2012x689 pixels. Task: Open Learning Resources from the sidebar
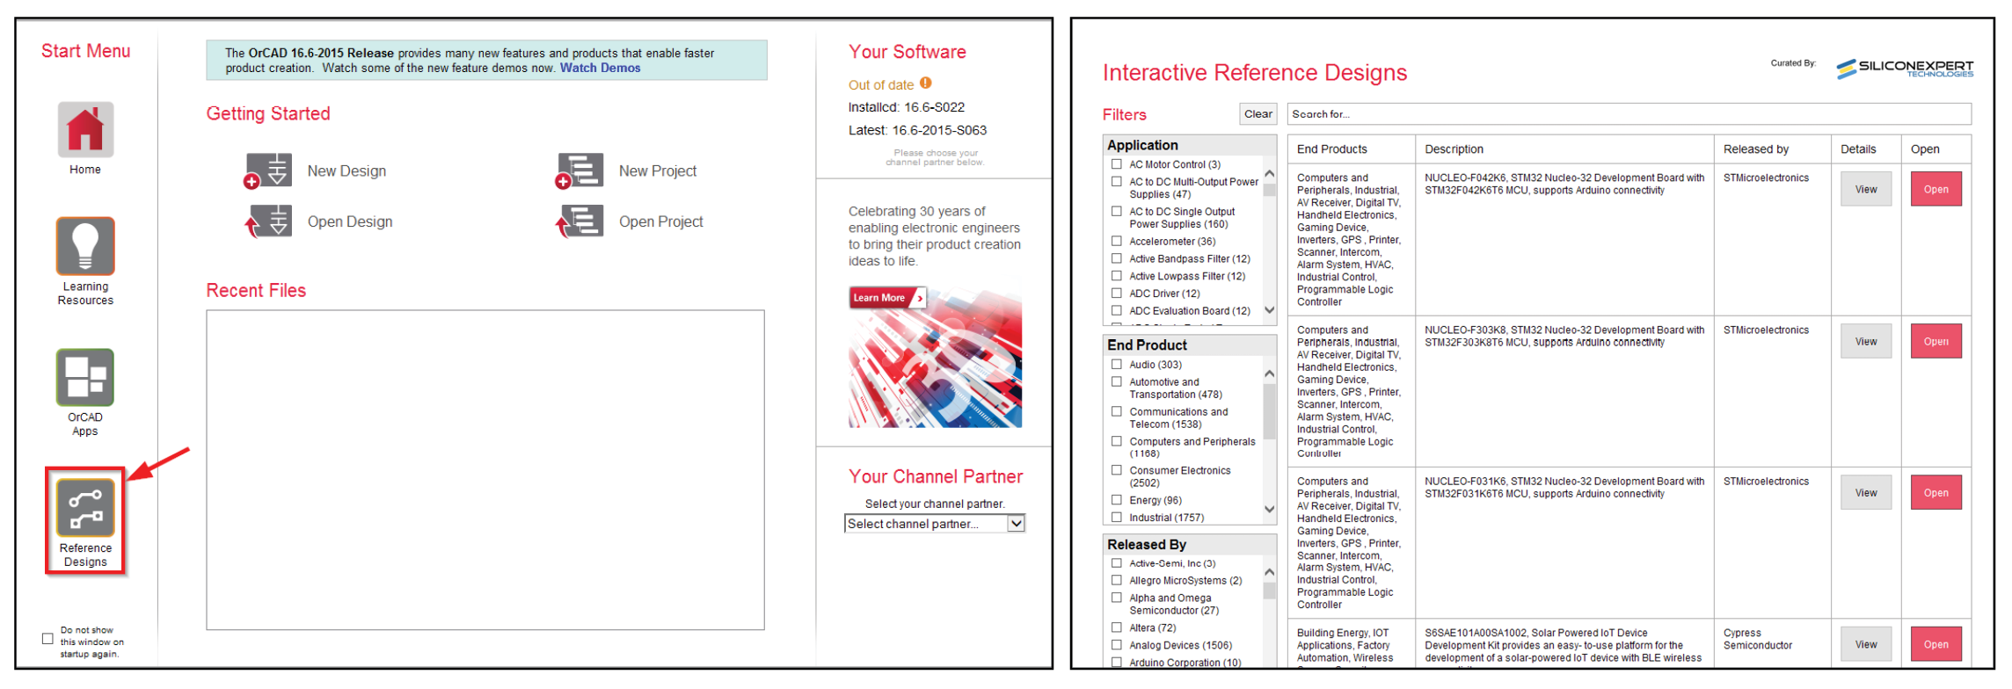(85, 262)
